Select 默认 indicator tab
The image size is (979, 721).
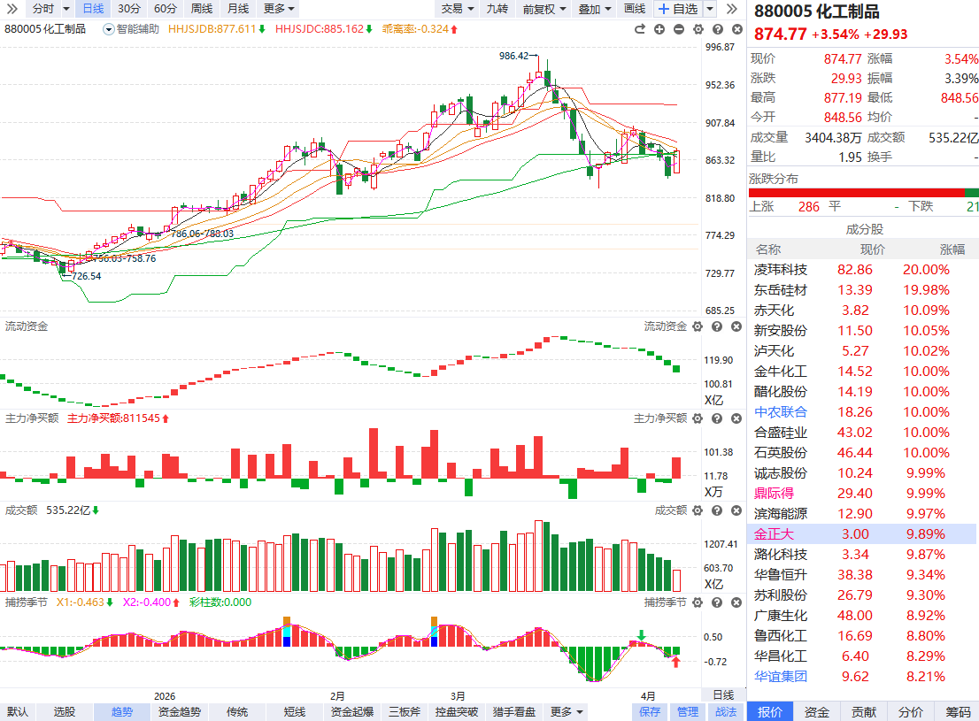18,712
